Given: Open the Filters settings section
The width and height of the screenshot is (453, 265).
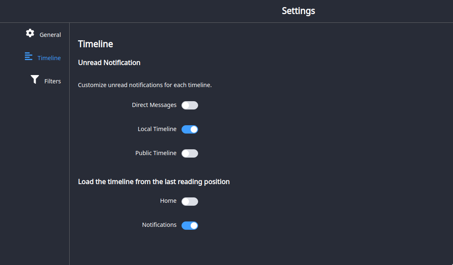Looking at the screenshot, I should tap(52, 81).
